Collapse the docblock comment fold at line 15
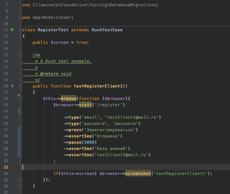 point(21,55)
